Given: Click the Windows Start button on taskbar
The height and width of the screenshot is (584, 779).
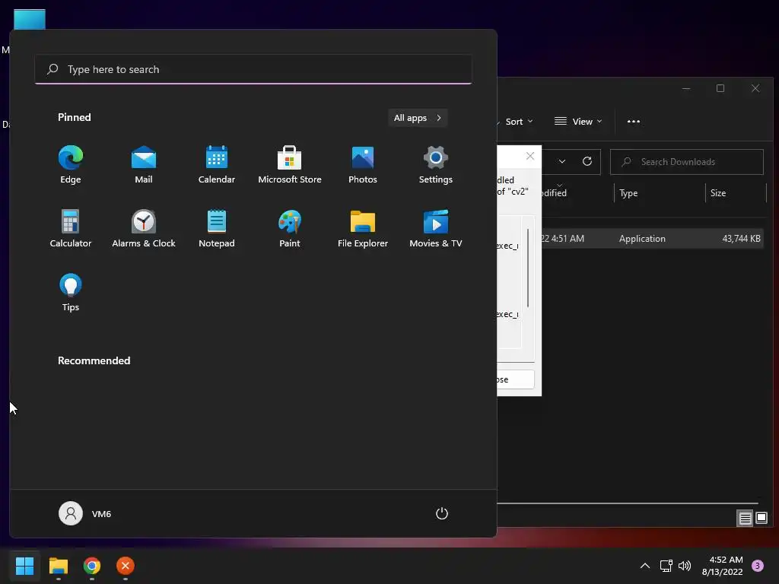Looking at the screenshot, I should [x=24, y=566].
